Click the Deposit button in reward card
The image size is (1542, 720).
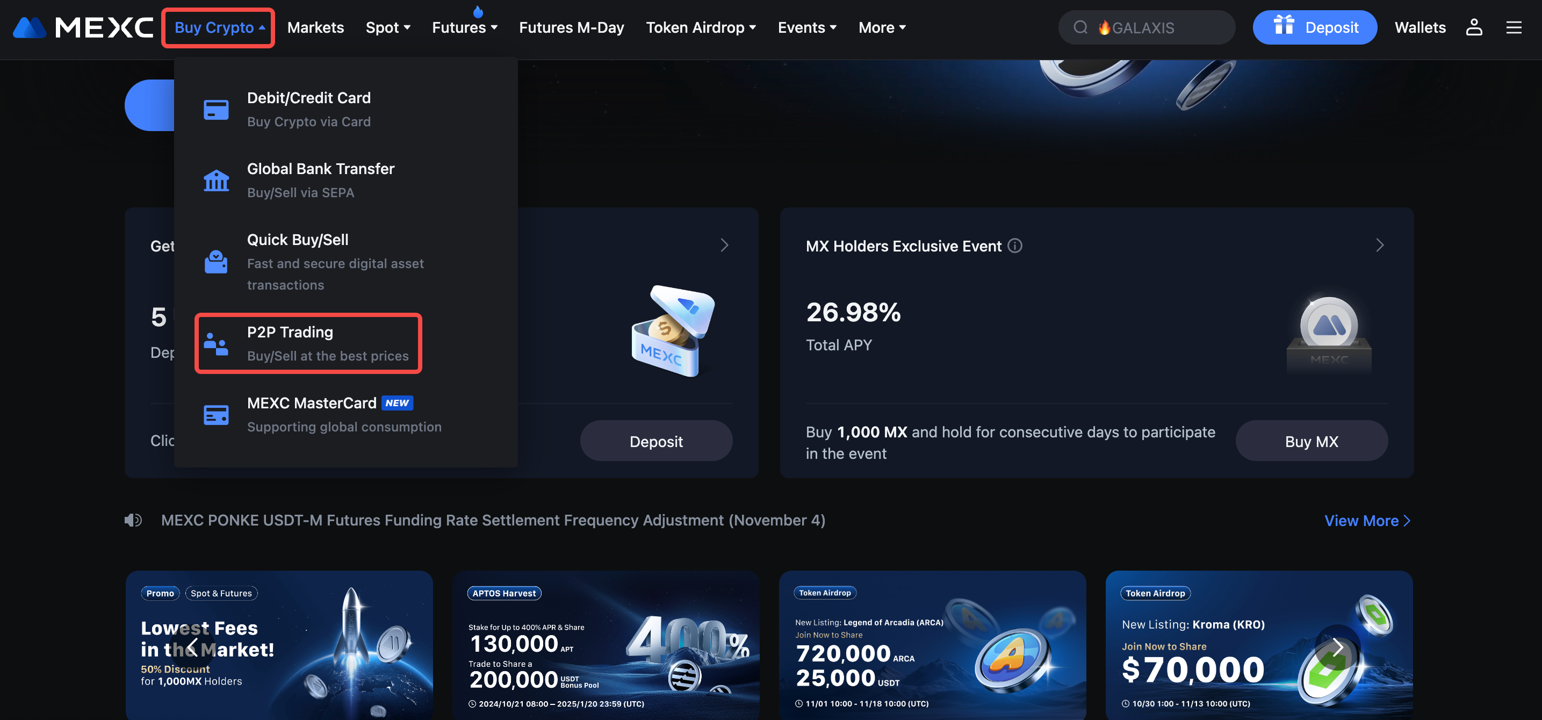click(x=656, y=441)
